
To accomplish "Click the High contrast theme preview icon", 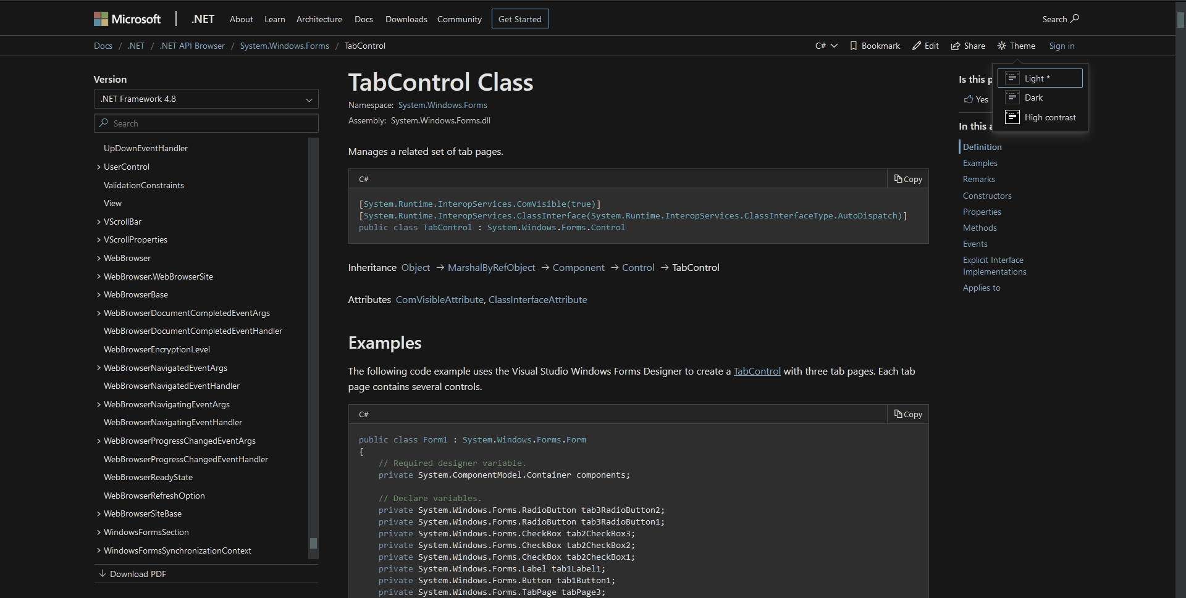I will pos(1012,117).
